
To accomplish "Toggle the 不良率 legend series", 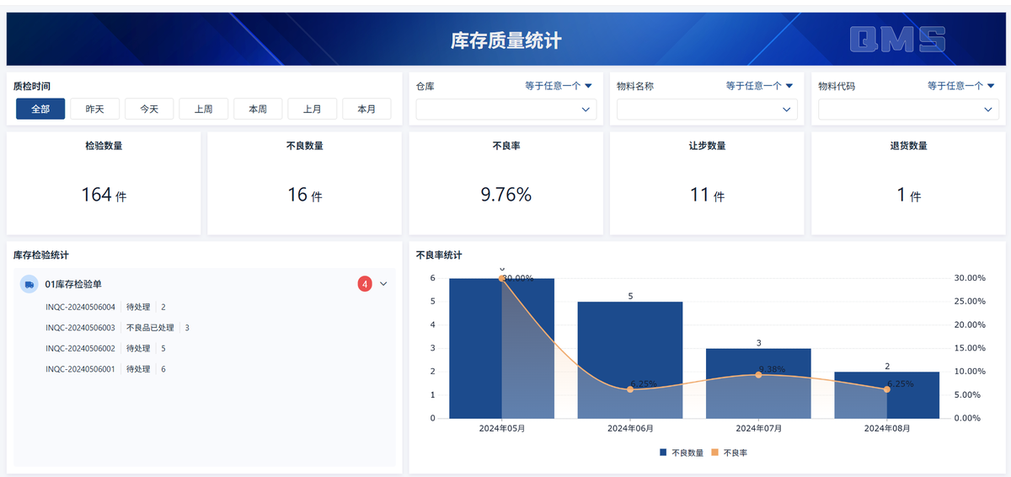I will tap(730, 453).
